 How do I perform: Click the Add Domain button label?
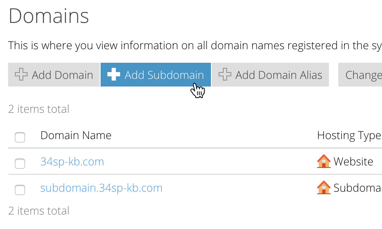tap(62, 75)
